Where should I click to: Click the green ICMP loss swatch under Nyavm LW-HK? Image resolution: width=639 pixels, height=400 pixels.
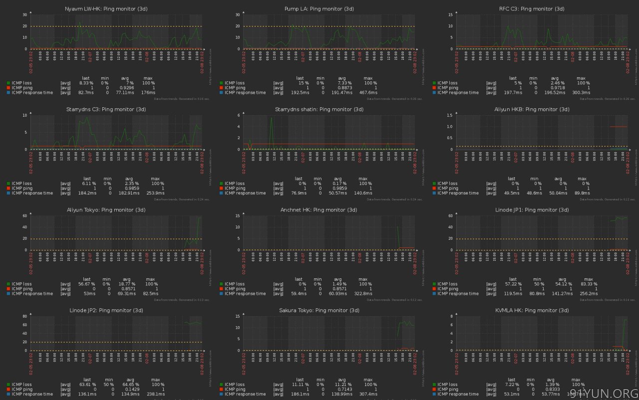coord(8,83)
